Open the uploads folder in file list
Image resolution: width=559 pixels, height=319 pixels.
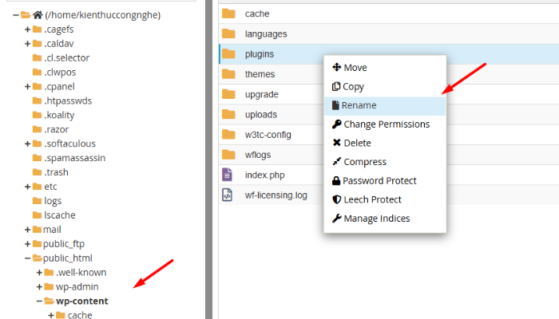tap(260, 114)
